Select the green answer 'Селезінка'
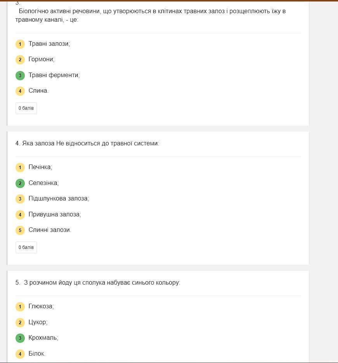Screen dimensions: 338x363 (x=43, y=183)
